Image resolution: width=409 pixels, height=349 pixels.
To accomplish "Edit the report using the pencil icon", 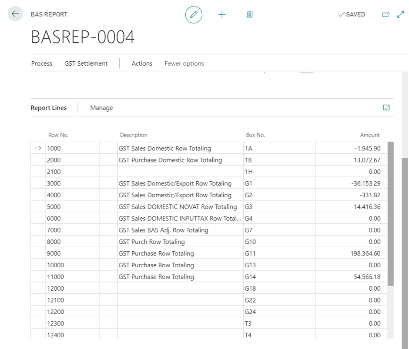I will [194, 14].
